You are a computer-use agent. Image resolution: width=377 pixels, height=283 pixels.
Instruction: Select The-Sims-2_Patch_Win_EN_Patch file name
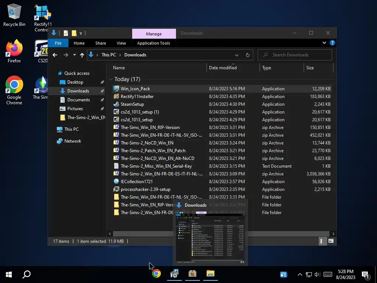[153, 151]
